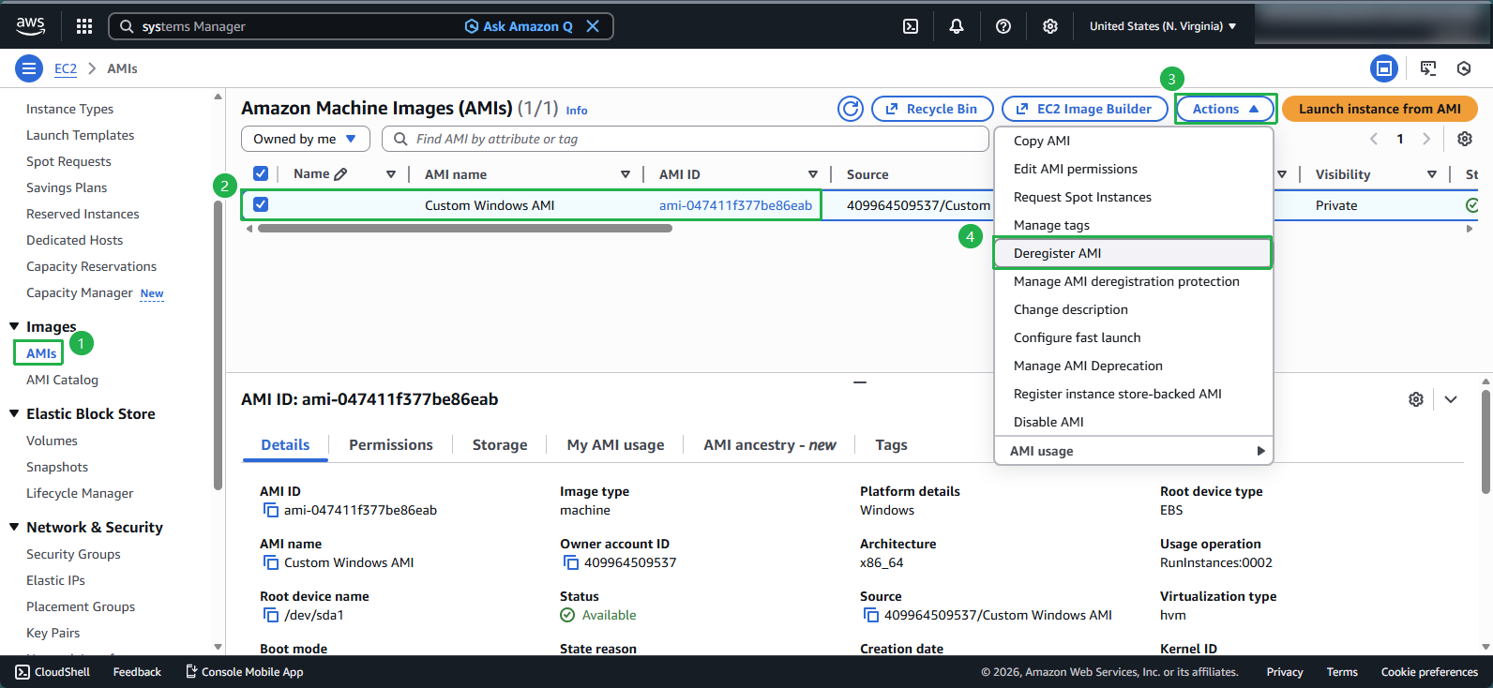The width and height of the screenshot is (1493, 688).
Task: Open the region selector United States (N. Virginia)
Action: (x=1163, y=26)
